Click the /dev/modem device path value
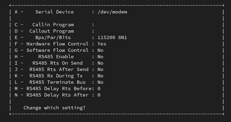The height and width of the screenshot is (122, 231). pyautogui.click(x=112, y=12)
